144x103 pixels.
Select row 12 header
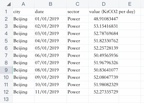pos(6,92)
